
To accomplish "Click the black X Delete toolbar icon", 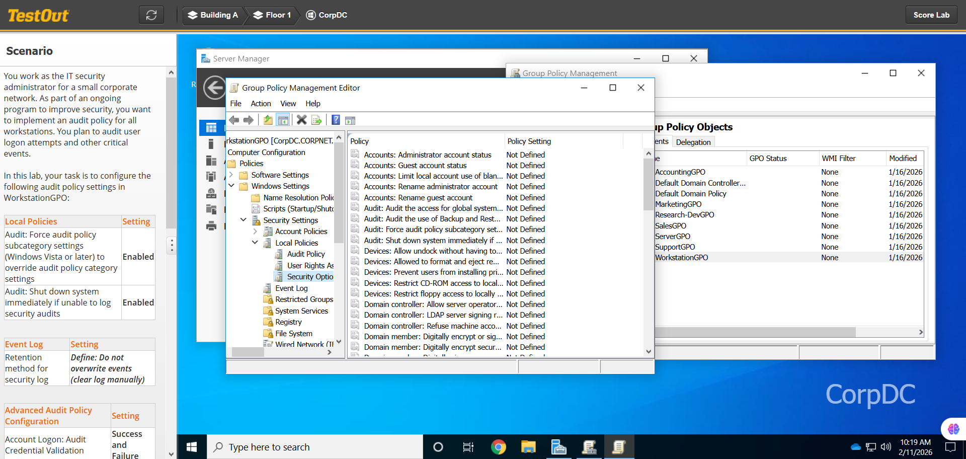I will (301, 120).
